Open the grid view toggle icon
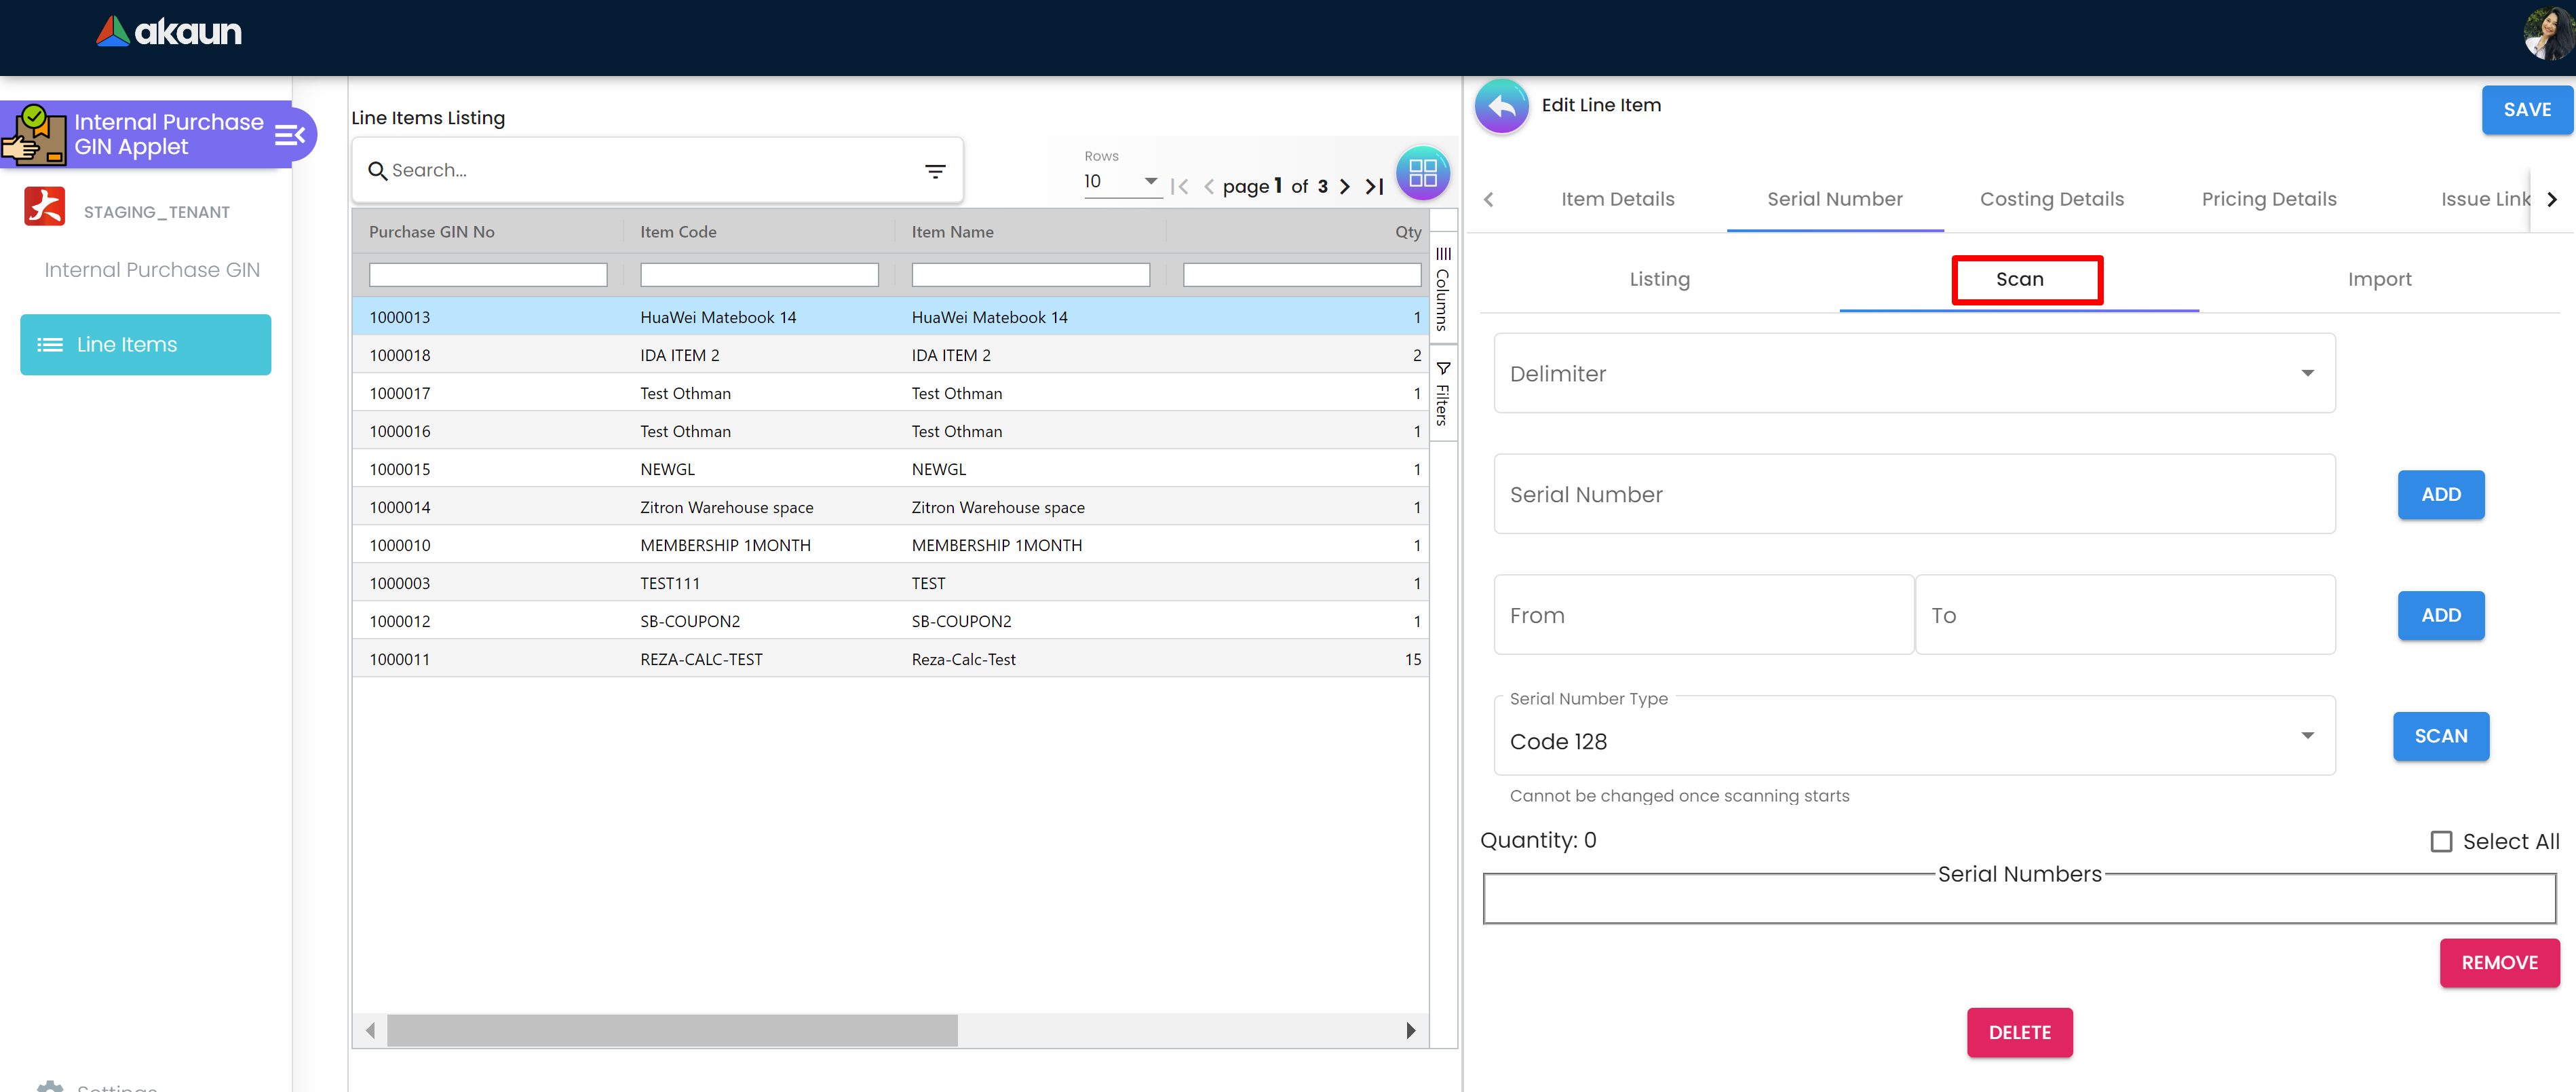The width and height of the screenshot is (2576, 1092). pos(1422,173)
